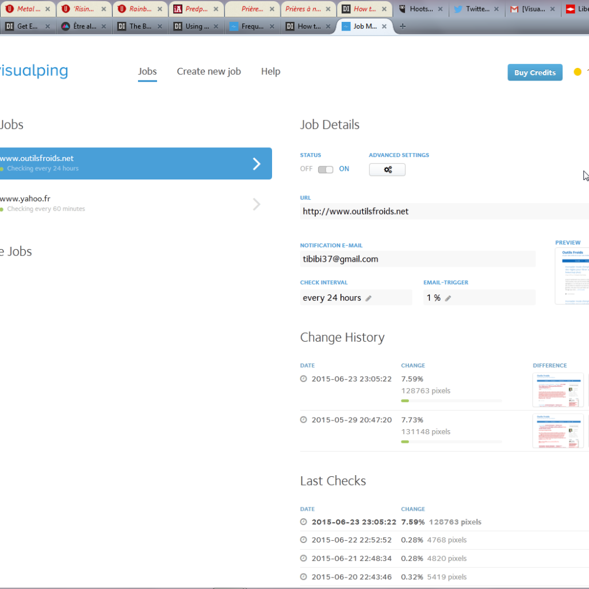The height and width of the screenshot is (589, 589).
Task: Click clock icon for 2015-05-29 20:47:20 entry
Action: [304, 419]
